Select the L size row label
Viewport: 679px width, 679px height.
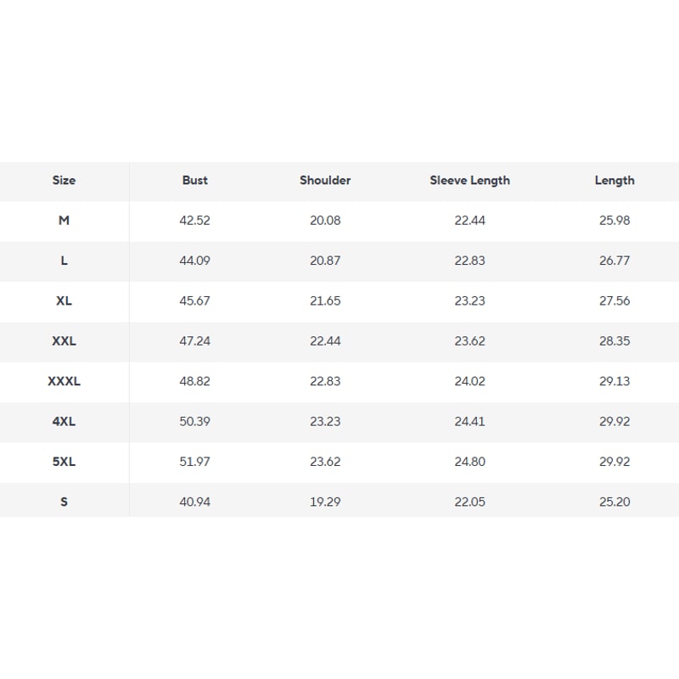tap(64, 261)
